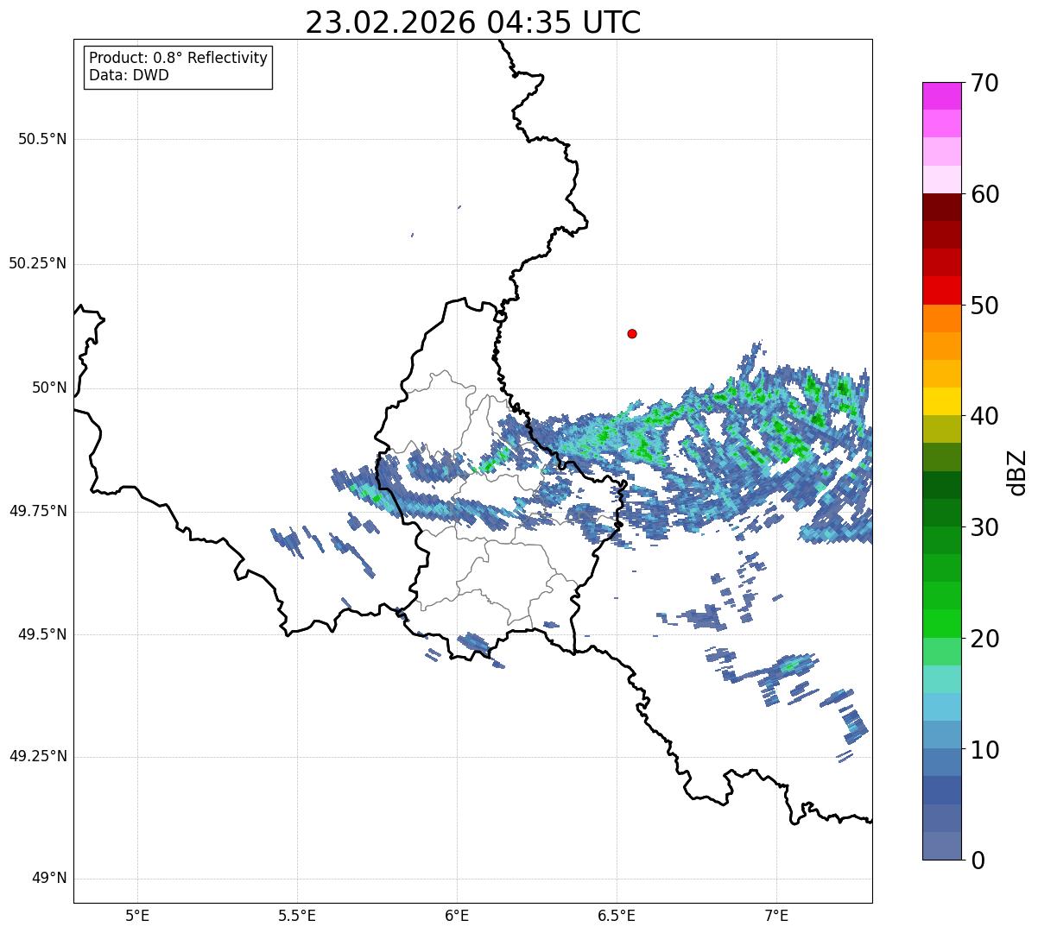Viewport: 1038px width, 933px height.
Task: Pick the bright red swatch just above 50 dBZ
Action: pos(941,291)
